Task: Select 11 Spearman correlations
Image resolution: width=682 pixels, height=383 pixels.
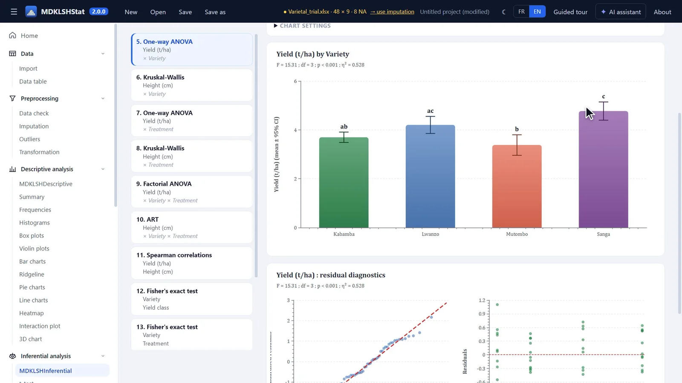Action: (191, 263)
